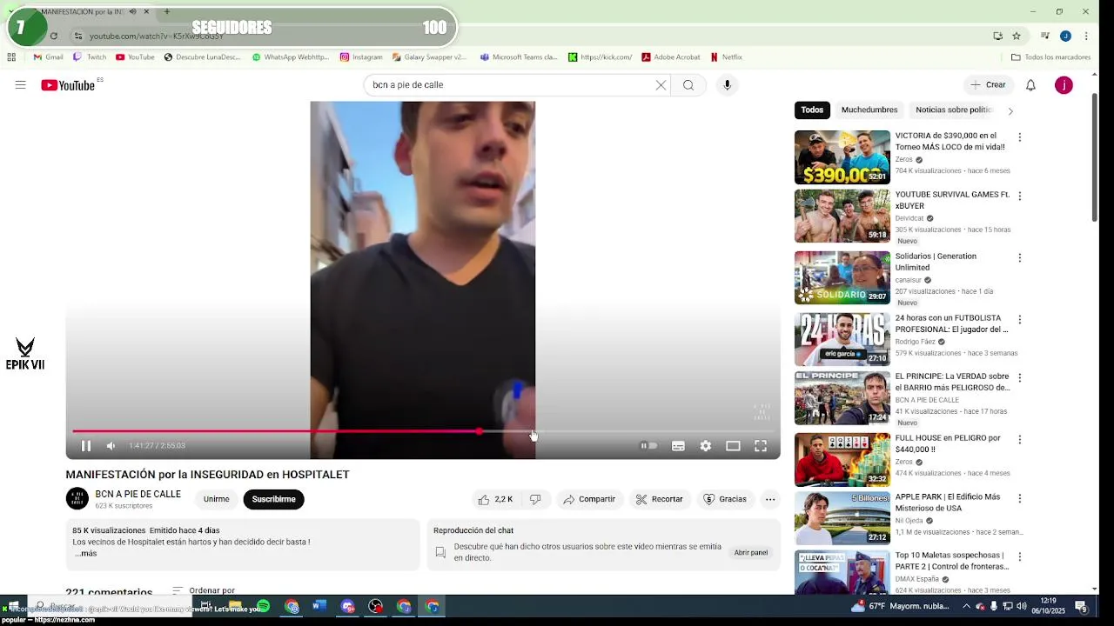Open options for EL PRINCIPE video
This screenshot has width=1114, height=626.
[x=1020, y=378]
